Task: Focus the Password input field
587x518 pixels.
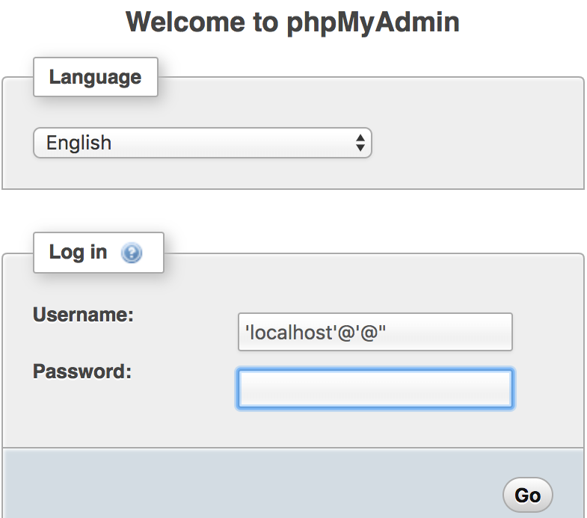Action: 375,389
